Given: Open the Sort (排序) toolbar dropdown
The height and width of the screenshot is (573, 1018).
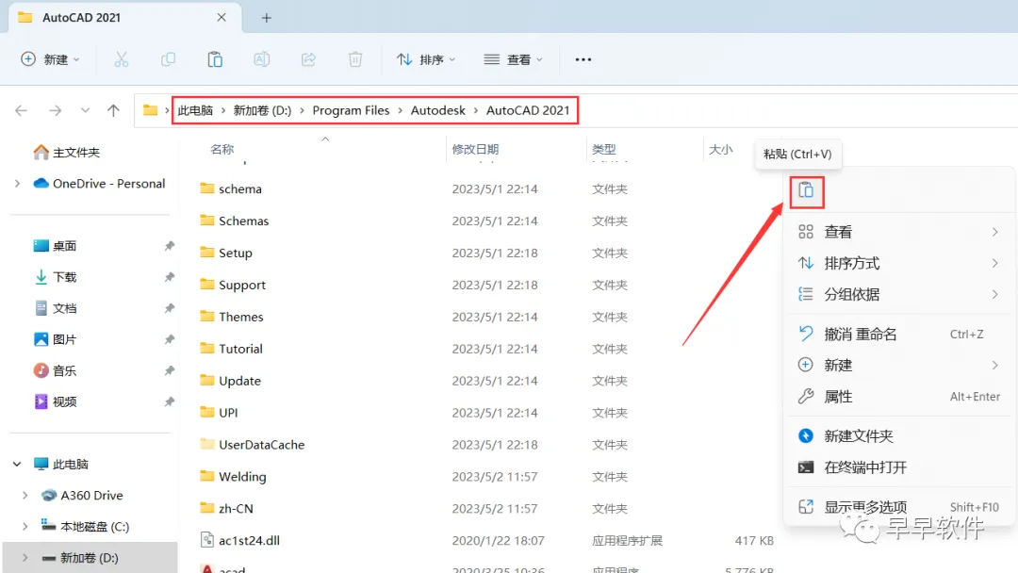Looking at the screenshot, I should (426, 59).
